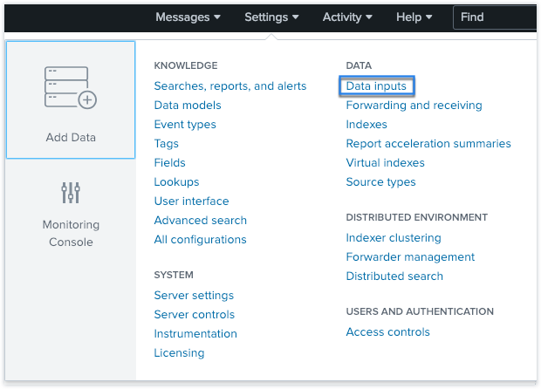Navigate to Source types

pos(380,182)
